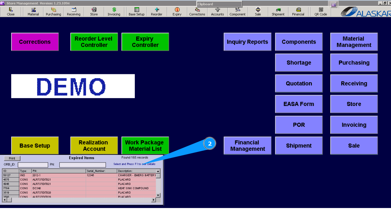Screen dimensions: 391x209
Task: Click the purple icon near window controls
Action: 334,5
